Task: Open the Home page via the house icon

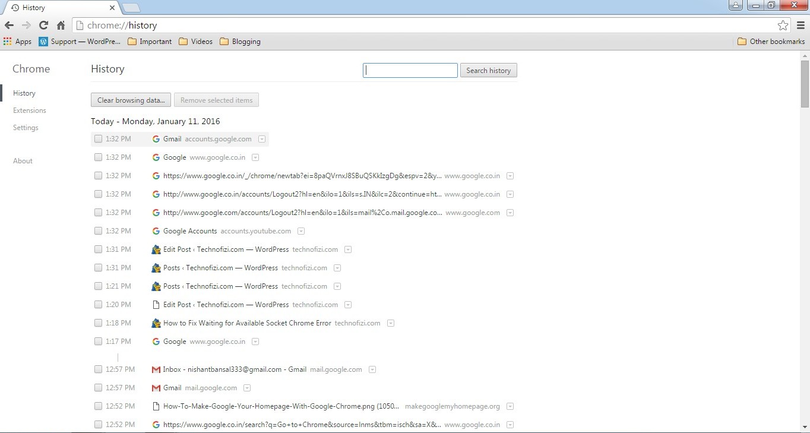Action: coord(61,26)
